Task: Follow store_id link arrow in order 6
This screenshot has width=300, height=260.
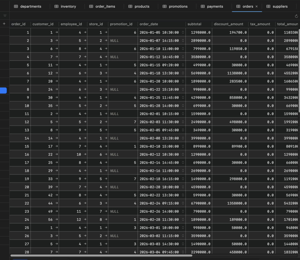Action: pos(106,73)
